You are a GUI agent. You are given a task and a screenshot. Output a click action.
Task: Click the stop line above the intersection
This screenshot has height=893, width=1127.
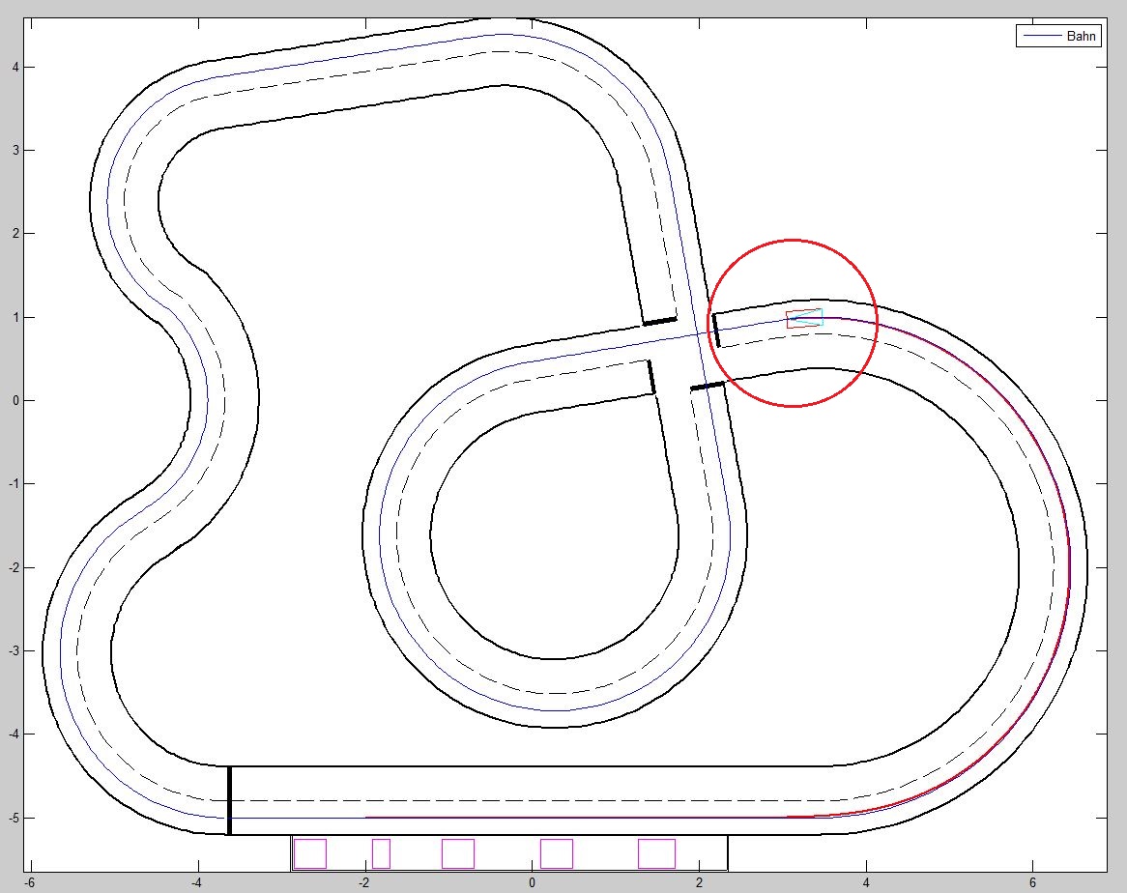pos(660,321)
